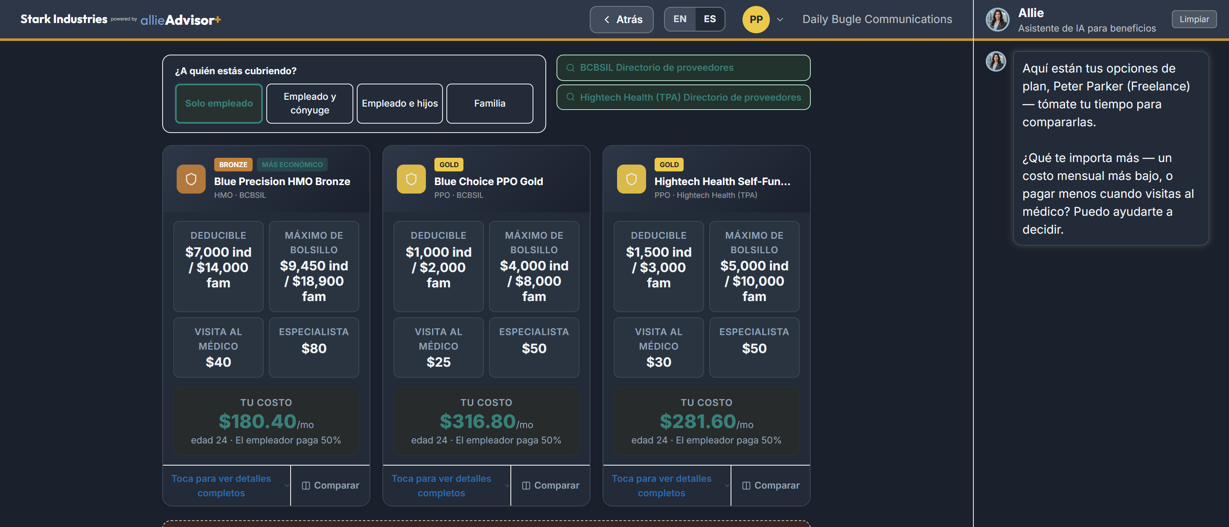Click Allie's avatar beside the chat message
This screenshot has height=527, width=1229.
tap(996, 61)
